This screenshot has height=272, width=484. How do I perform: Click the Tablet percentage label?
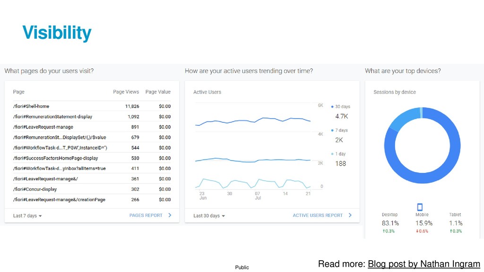coord(456,223)
